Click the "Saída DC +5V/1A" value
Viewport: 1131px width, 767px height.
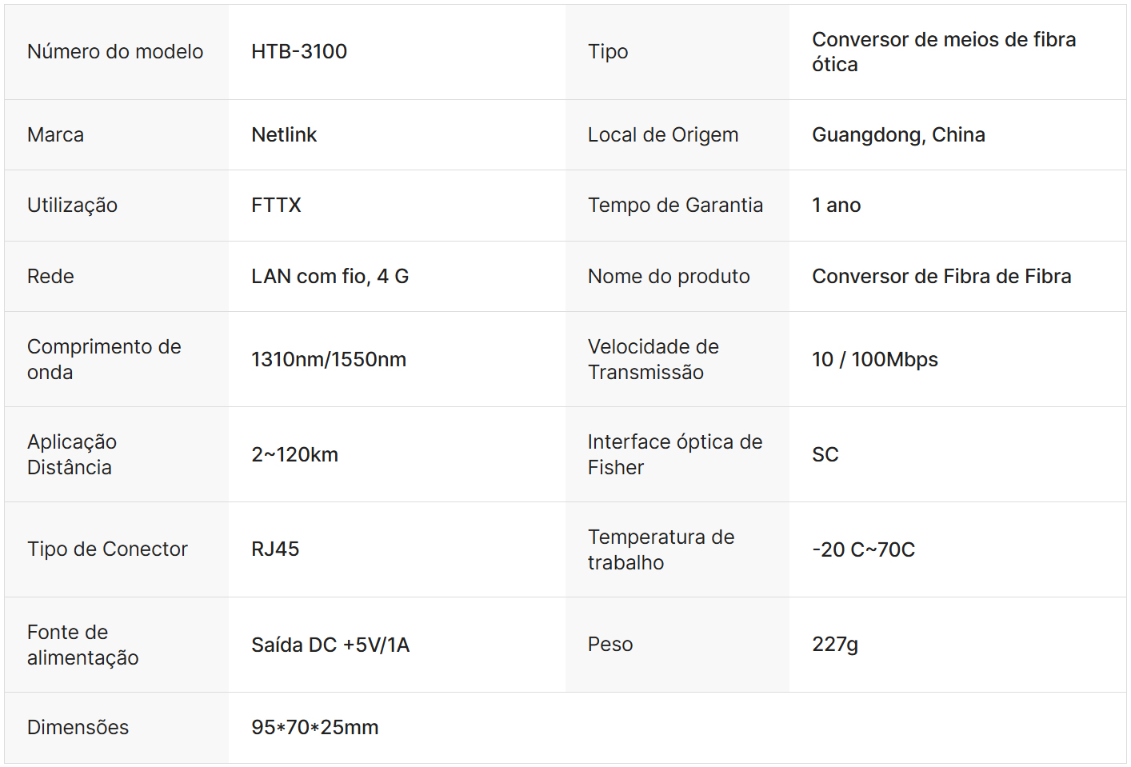330,645
